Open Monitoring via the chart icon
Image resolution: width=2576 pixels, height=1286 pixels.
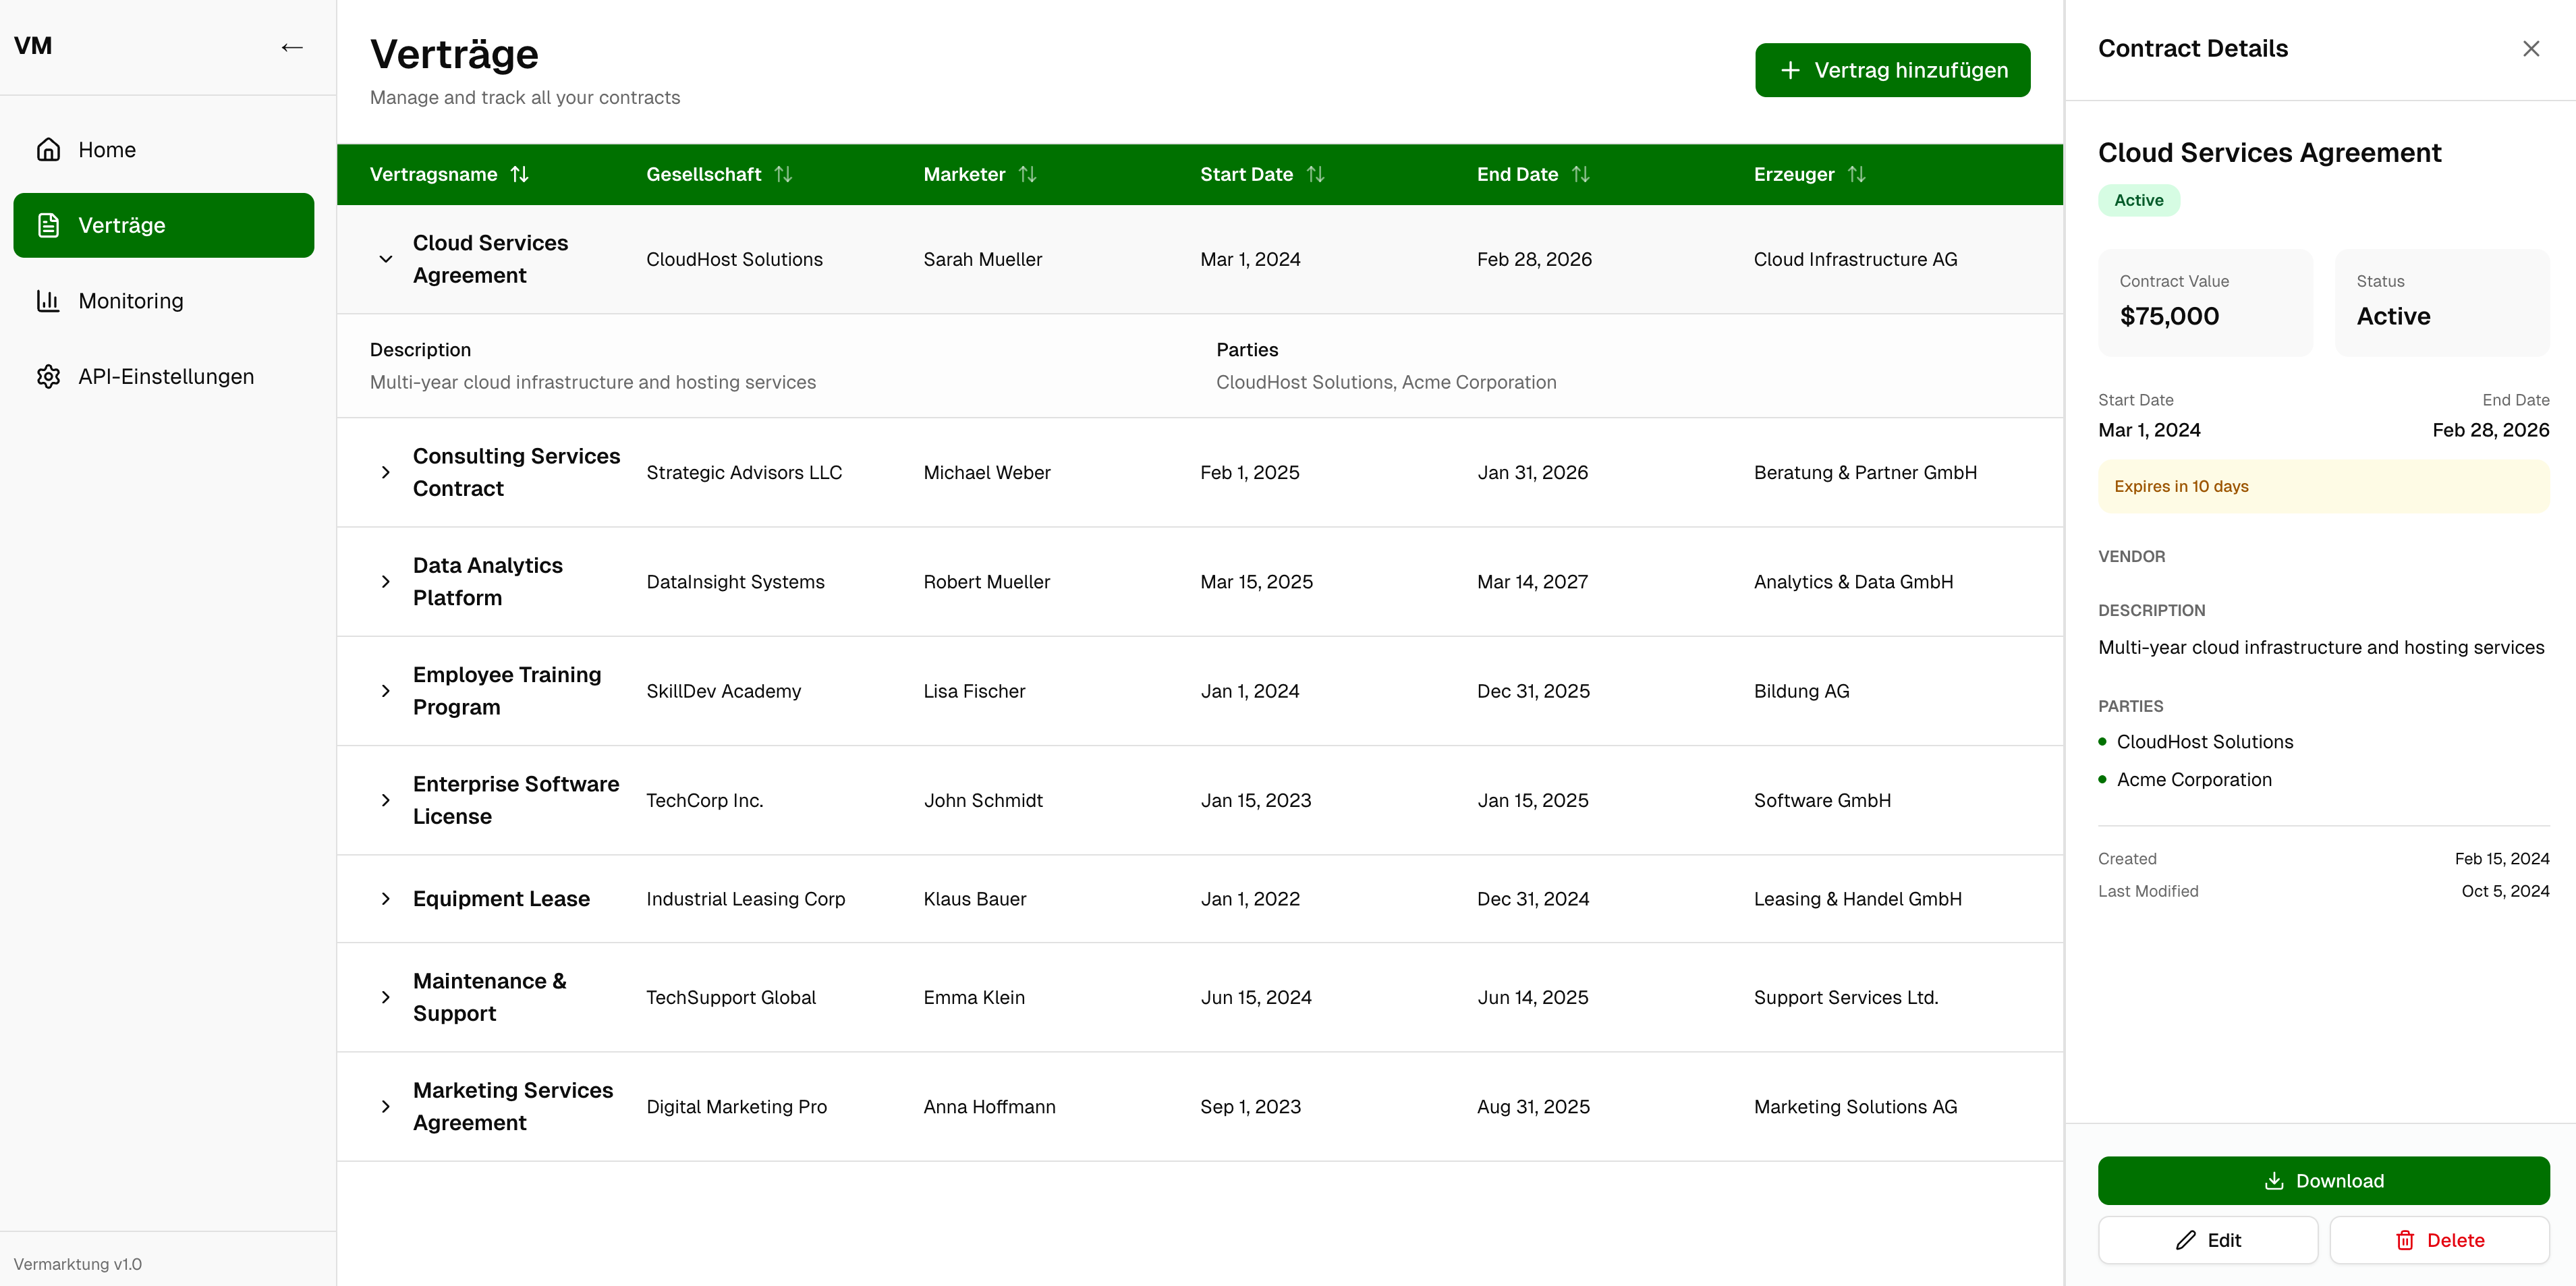pos(48,301)
